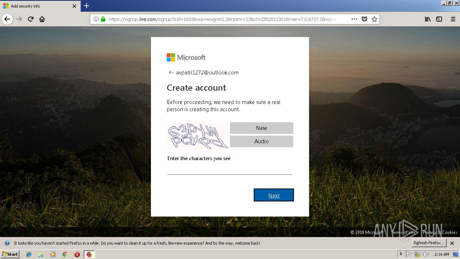
Task: Click the volume speaker tray icon
Action: click(x=426, y=254)
